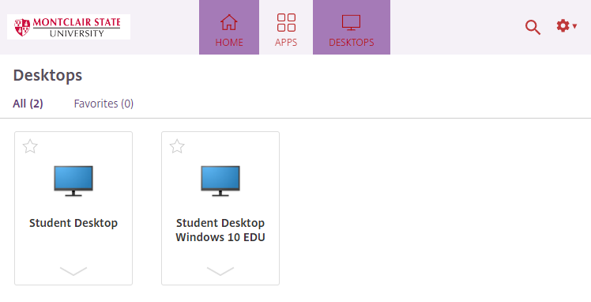The height and width of the screenshot is (302, 591).
Task: Switch to the APPS tab
Action: coord(286,27)
